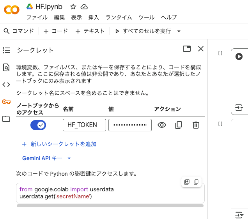
Task: Open the 編集 menu
Action: click(x=59, y=18)
